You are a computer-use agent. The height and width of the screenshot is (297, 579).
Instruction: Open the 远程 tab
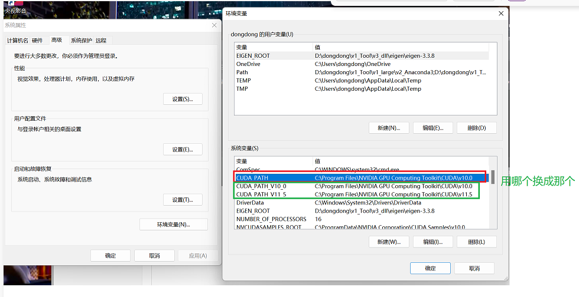pyautogui.click(x=101, y=40)
